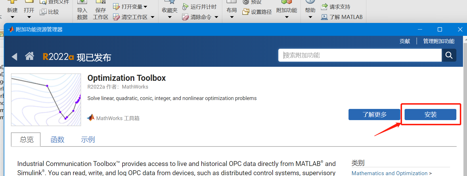
Task: Expand the 清空工作区 dropdown arrow
Action: tap(152, 17)
